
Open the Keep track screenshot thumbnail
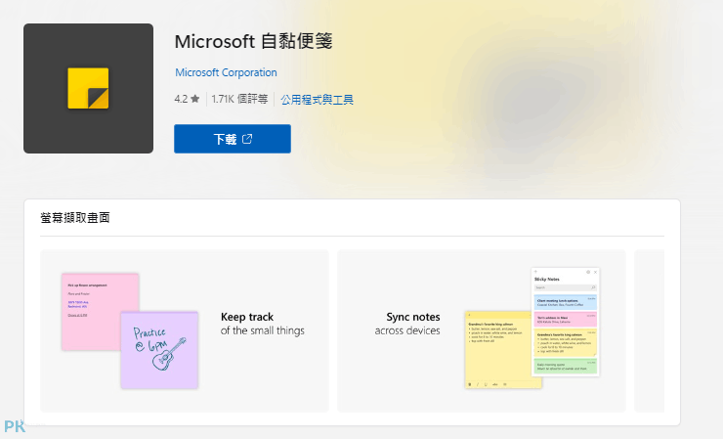tap(185, 330)
